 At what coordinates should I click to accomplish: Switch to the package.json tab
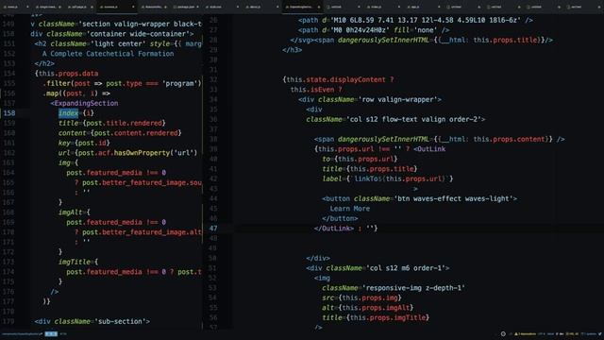[x=186, y=7]
